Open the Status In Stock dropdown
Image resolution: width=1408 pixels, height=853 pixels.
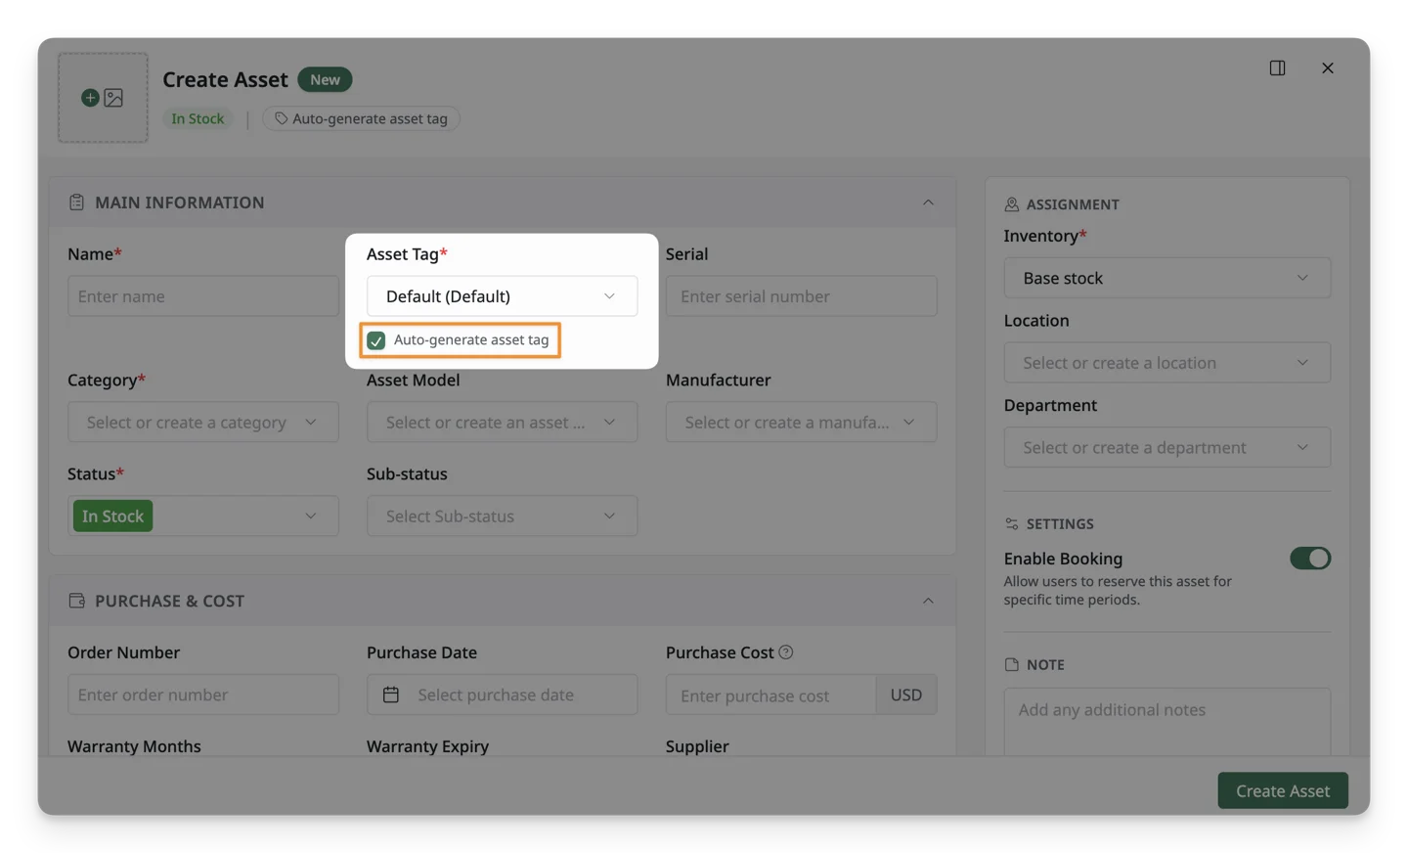203,516
